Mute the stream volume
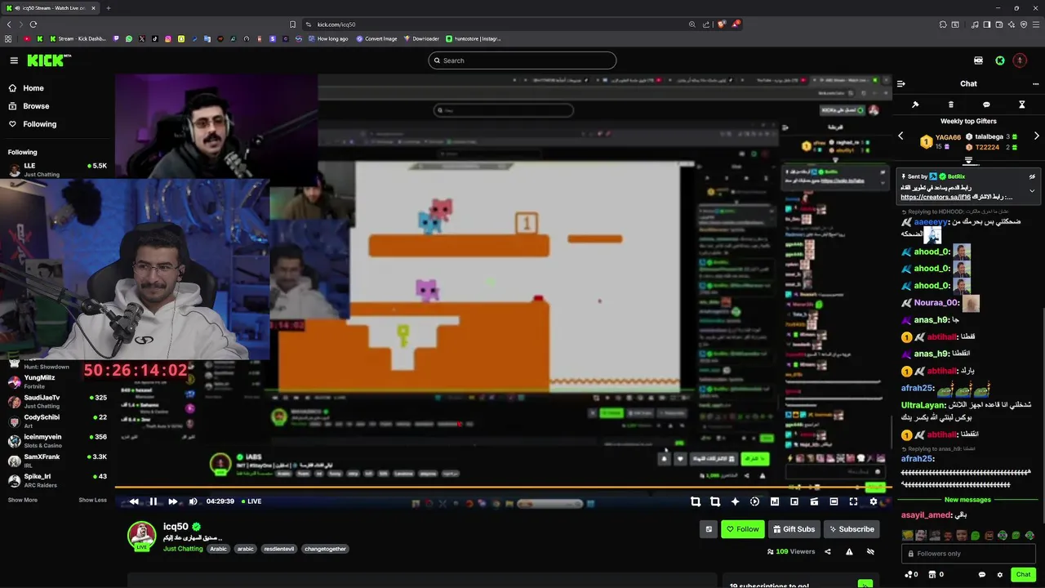 pos(193,501)
